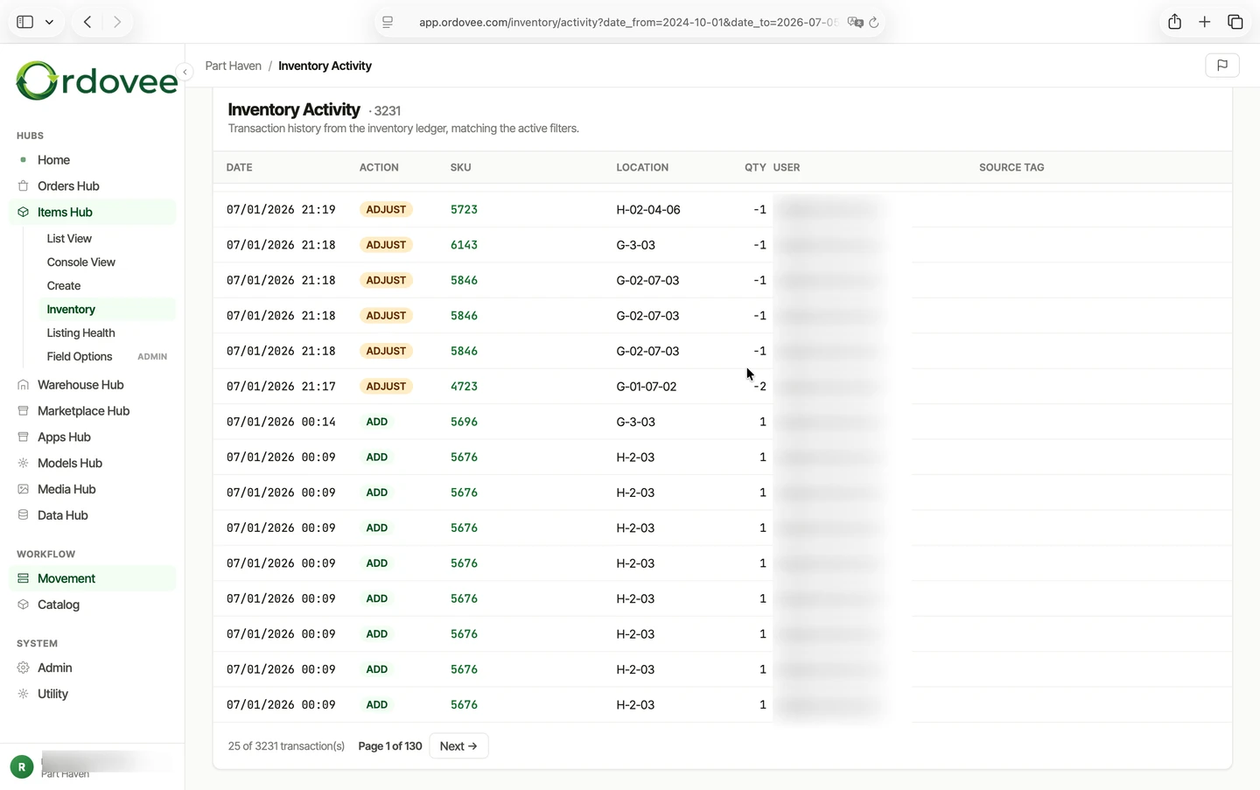Viewport: 1260px width, 790px height.
Task: Open SKU 5723 link
Action: (464, 210)
